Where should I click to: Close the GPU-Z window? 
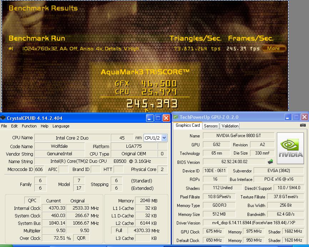click(x=304, y=117)
